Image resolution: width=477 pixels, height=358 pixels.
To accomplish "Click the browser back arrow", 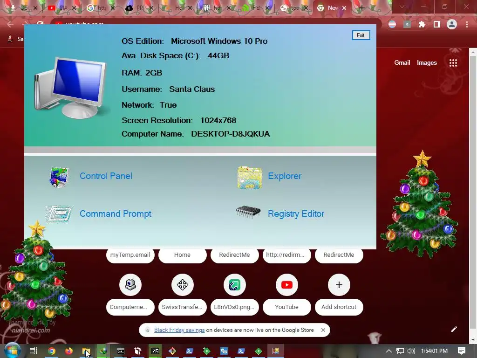I will (10, 24).
